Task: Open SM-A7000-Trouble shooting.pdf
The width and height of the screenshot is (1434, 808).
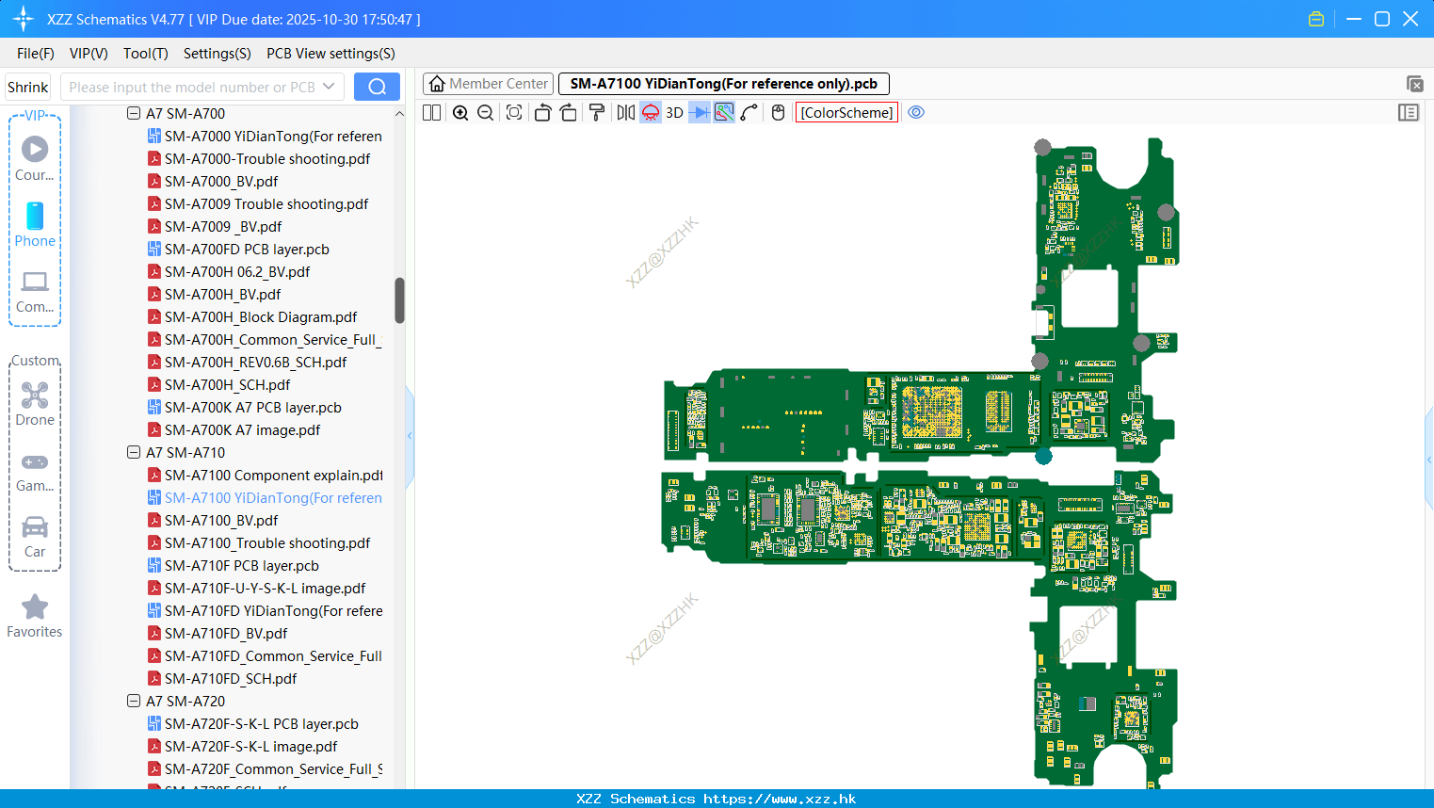Action: tap(267, 158)
